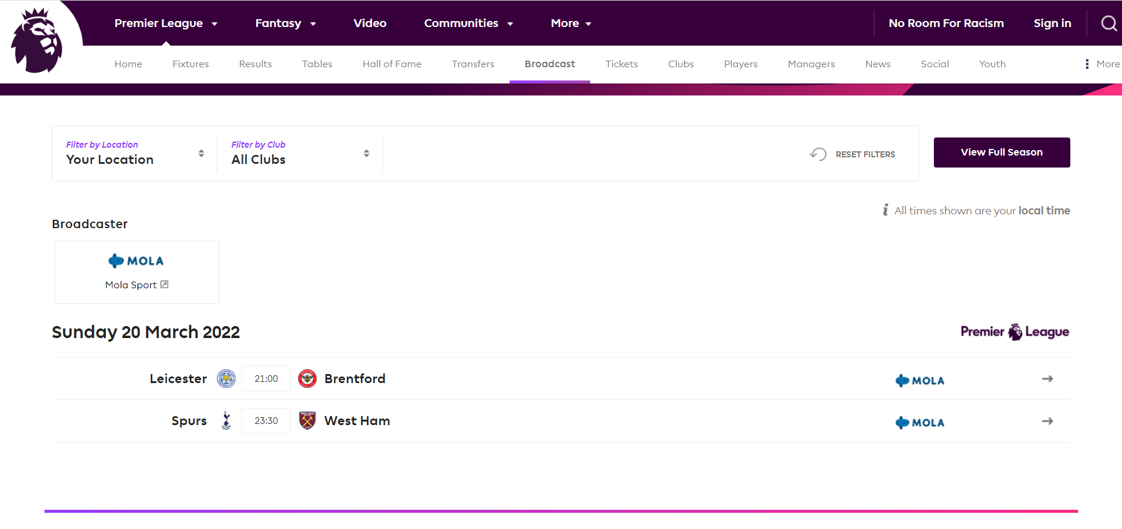This screenshot has height=529, width=1122.
Task: Go to the Home tab
Action: click(128, 64)
